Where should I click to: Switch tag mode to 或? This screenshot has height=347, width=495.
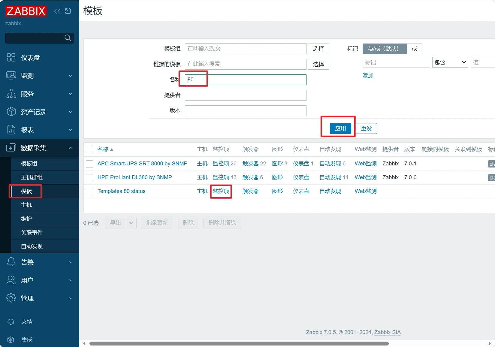tap(414, 49)
